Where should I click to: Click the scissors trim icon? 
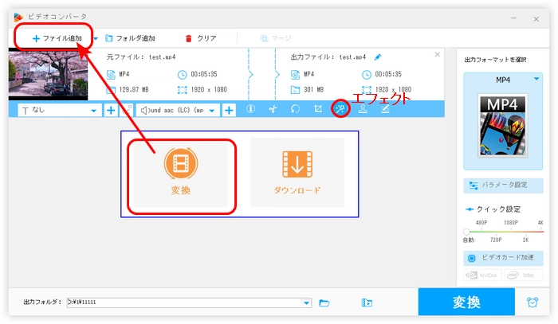coord(273,110)
